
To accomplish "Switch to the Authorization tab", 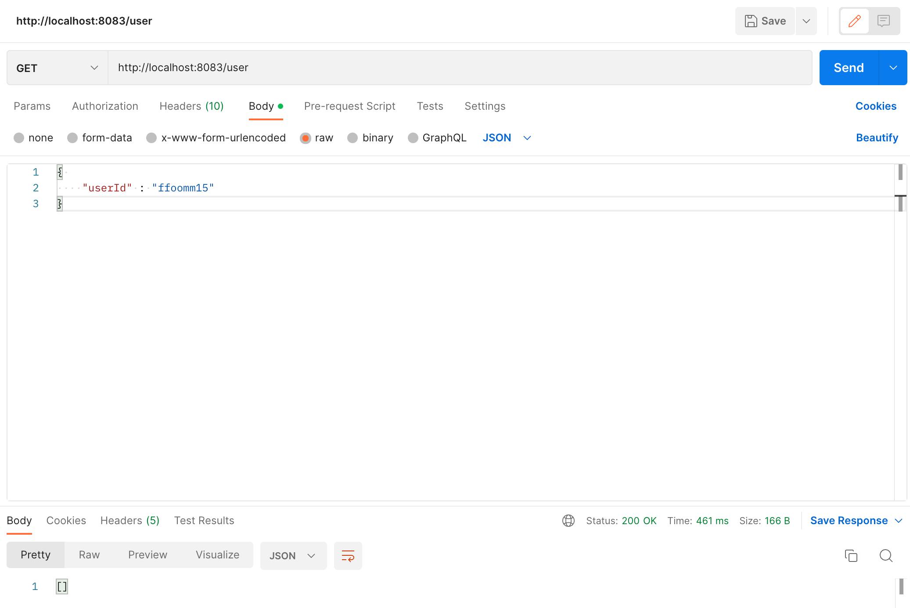I will (105, 106).
